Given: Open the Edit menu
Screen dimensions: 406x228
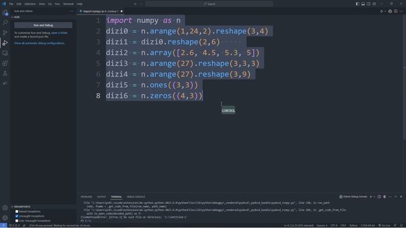Looking at the screenshot, I should [19, 4].
